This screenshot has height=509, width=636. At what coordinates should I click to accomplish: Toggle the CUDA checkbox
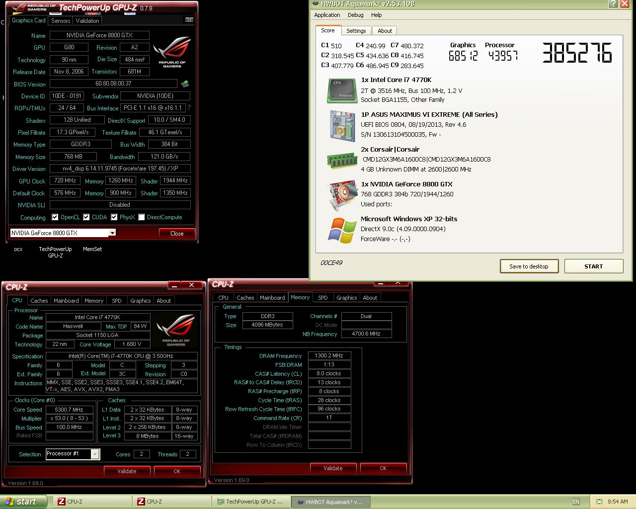[86, 217]
